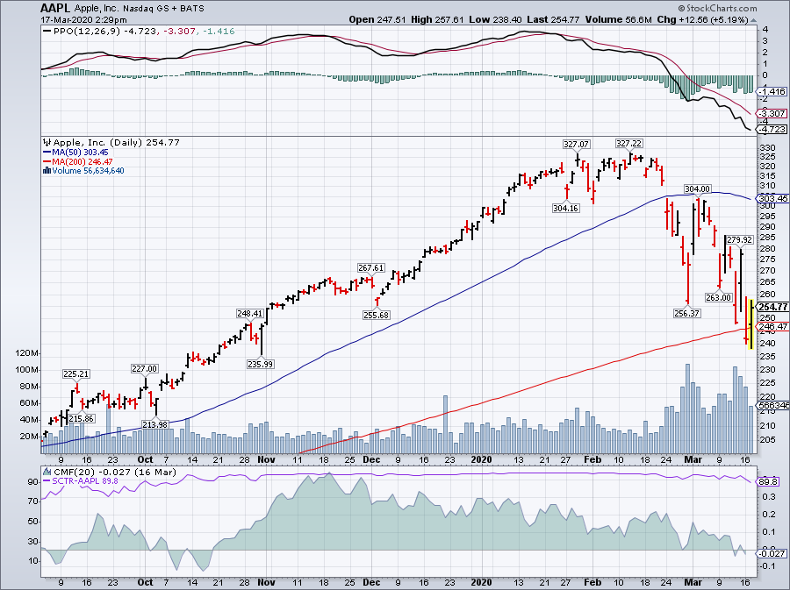Click the PPO(12,26,9) indicator label
This screenshot has height=590, width=790.
(88, 32)
